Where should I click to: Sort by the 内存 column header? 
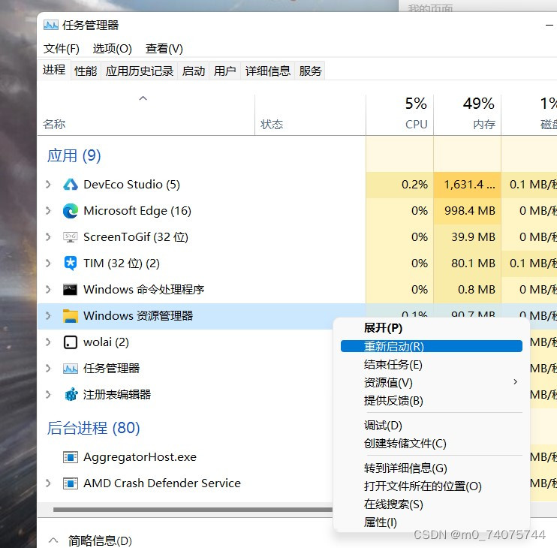pos(467,115)
